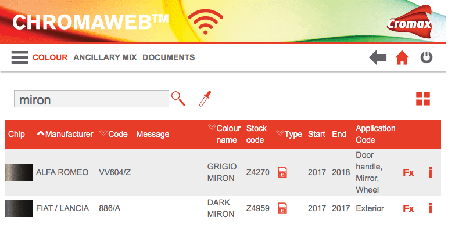Image resolution: width=455 pixels, height=228 pixels.
Task: Select the eyedropper colour picker icon
Action: pyautogui.click(x=205, y=99)
